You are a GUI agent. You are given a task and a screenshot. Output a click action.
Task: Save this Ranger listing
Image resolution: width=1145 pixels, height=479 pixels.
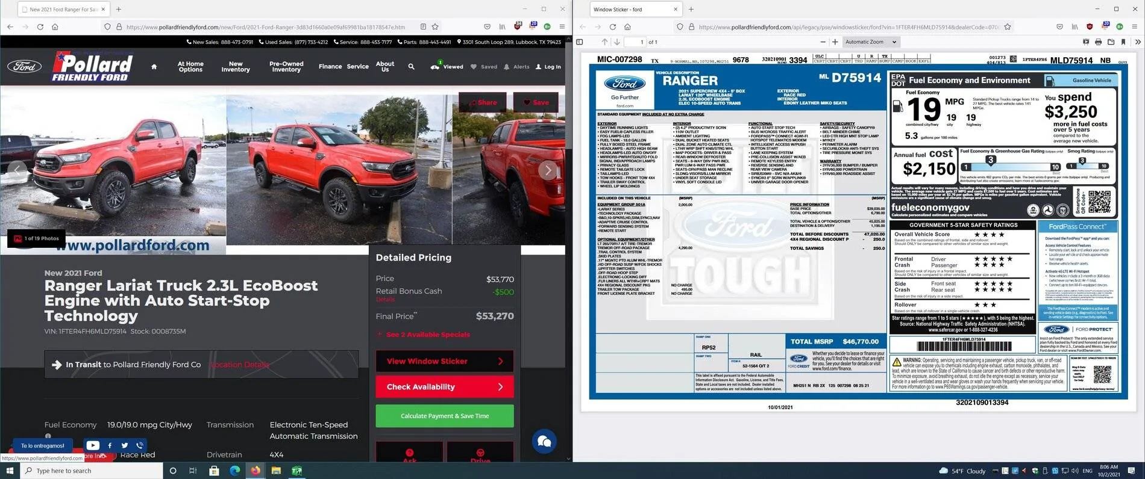pyautogui.click(x=536, y=102)
